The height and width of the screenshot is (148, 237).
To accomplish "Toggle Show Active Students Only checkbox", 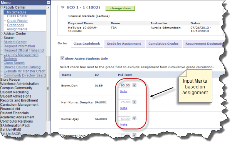I will coord(62,58).
